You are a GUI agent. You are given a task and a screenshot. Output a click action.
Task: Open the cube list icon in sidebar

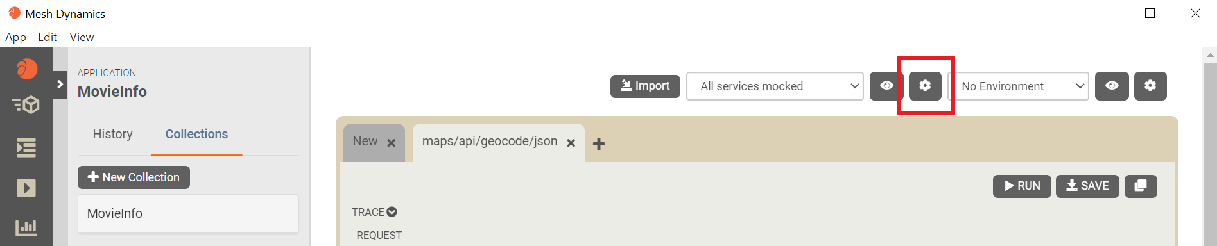pos(26,104)
